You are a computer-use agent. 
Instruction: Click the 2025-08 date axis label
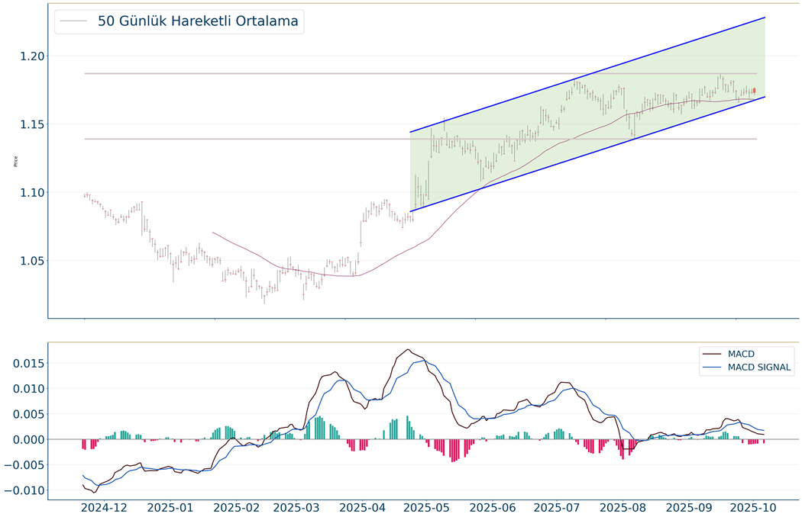pyautogui.click(x=623, y=507)
